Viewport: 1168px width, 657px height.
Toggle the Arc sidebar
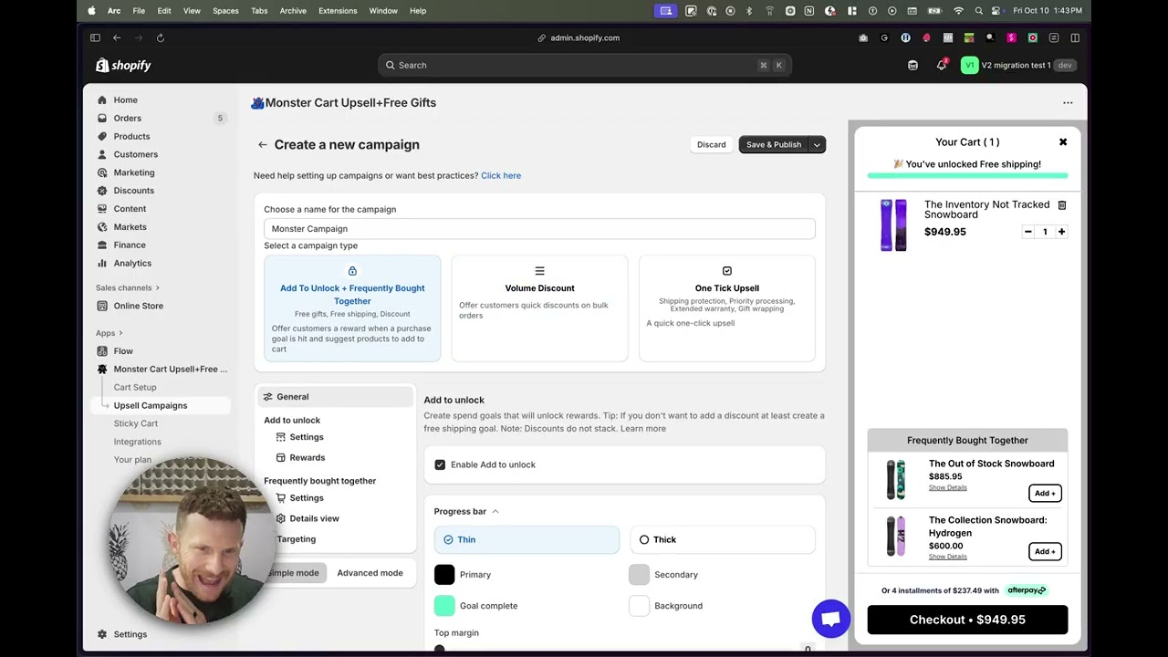95,37
